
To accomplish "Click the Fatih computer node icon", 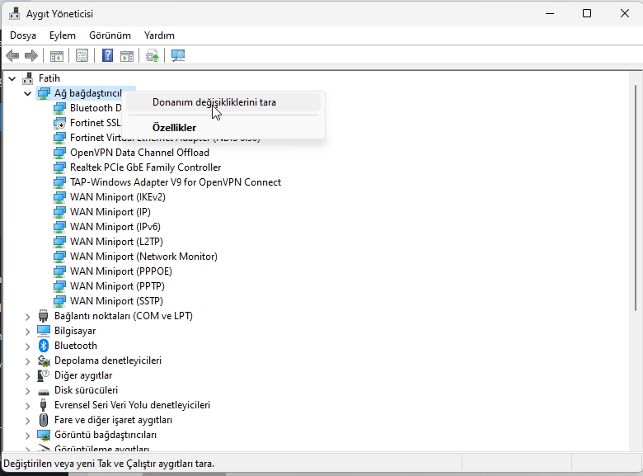I will [27, 78].
